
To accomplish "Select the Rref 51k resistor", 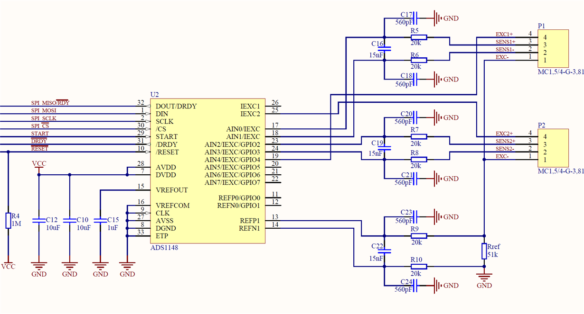I will click(484, 251).
